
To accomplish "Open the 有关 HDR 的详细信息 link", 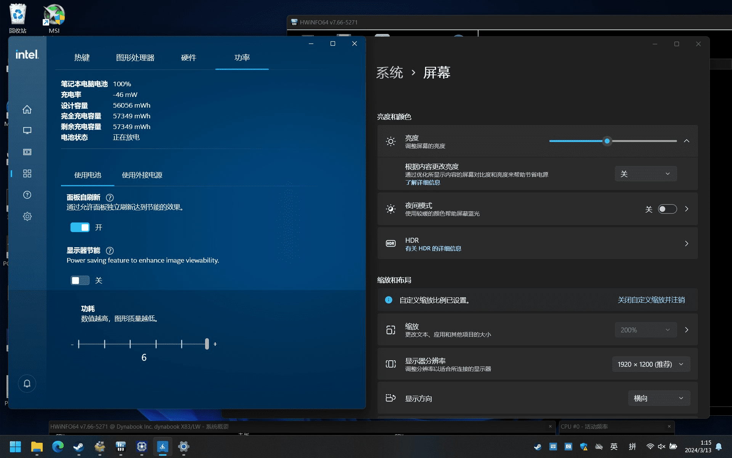I will click(x=433, y=248).
